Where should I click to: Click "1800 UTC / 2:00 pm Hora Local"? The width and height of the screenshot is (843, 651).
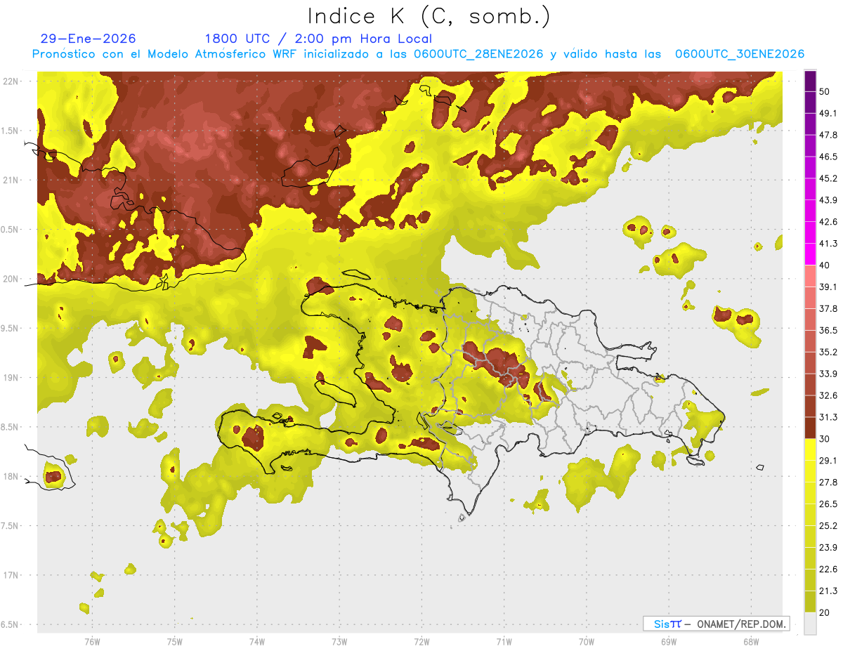pos(318,39)
